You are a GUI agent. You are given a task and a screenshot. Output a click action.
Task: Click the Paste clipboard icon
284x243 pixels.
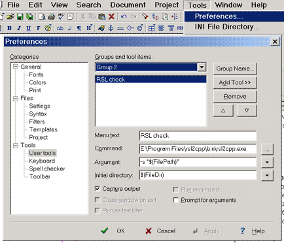[102, 16]
